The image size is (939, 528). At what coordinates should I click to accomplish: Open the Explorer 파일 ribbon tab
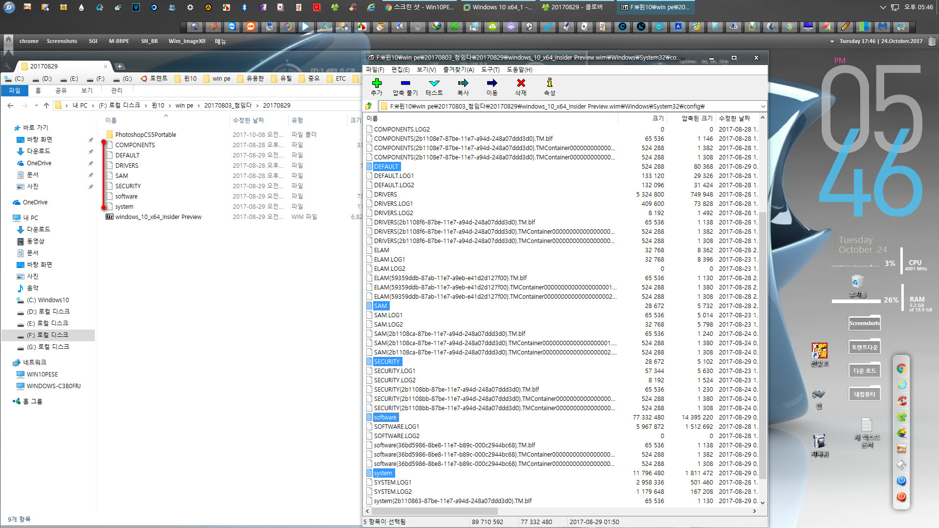pyautogui.click(x=15, y=90)
